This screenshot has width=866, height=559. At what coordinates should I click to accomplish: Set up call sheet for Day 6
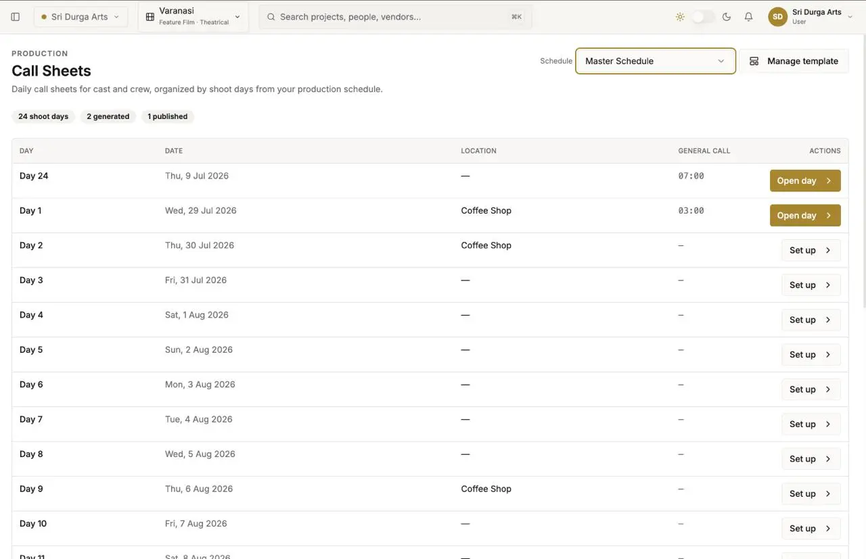point(811,389)
